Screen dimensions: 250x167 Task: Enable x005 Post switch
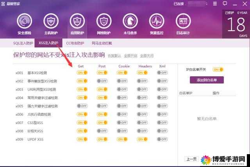coord(102,106)
